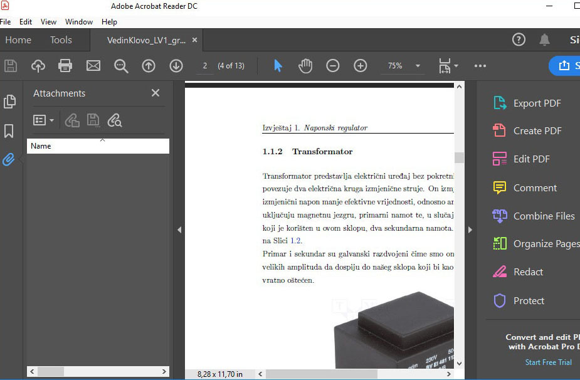Go to next page arrow

click(x=176, y=66)
